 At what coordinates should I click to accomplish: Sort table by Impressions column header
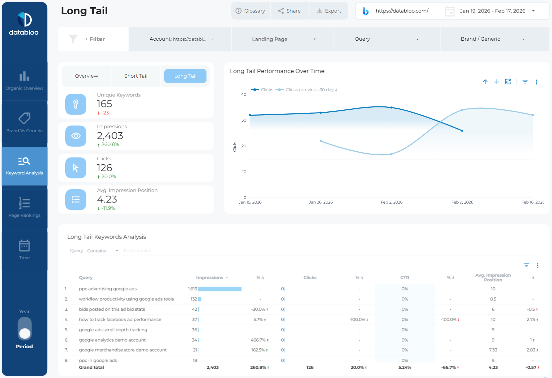pyautogui.click(x=209, y=278)
